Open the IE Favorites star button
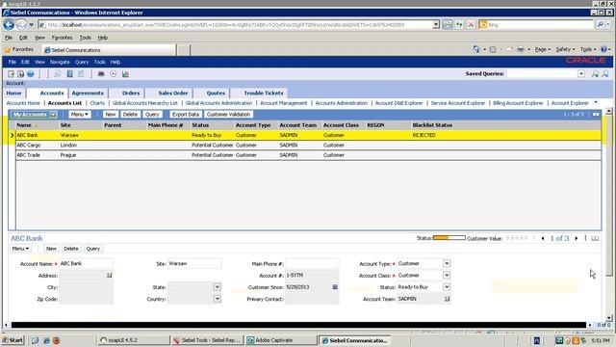The width and height of the screenshot is (616, 347). click(x=19, y=49)
